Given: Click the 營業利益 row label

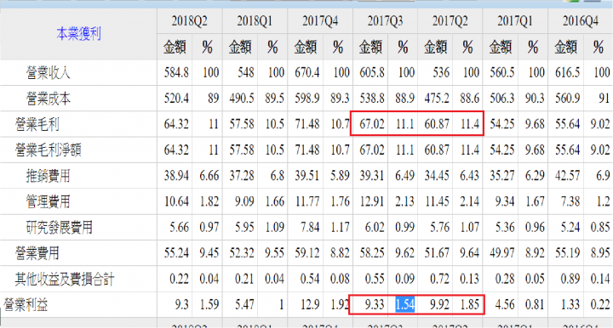Looking at the screenshot, I should (26, 304).
